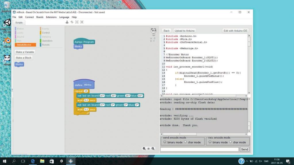Open the Language menu

pos(64,17)
